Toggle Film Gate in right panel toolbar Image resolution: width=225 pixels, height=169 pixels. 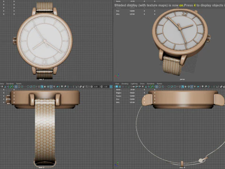click(x=159, y=86)
